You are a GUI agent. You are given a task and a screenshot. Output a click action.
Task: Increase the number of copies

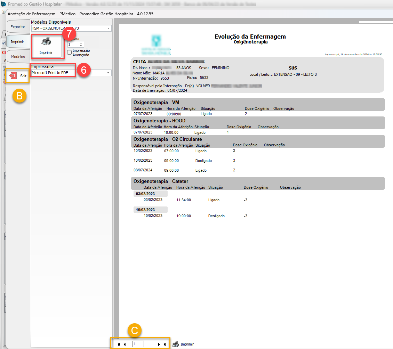click(81, 43)
